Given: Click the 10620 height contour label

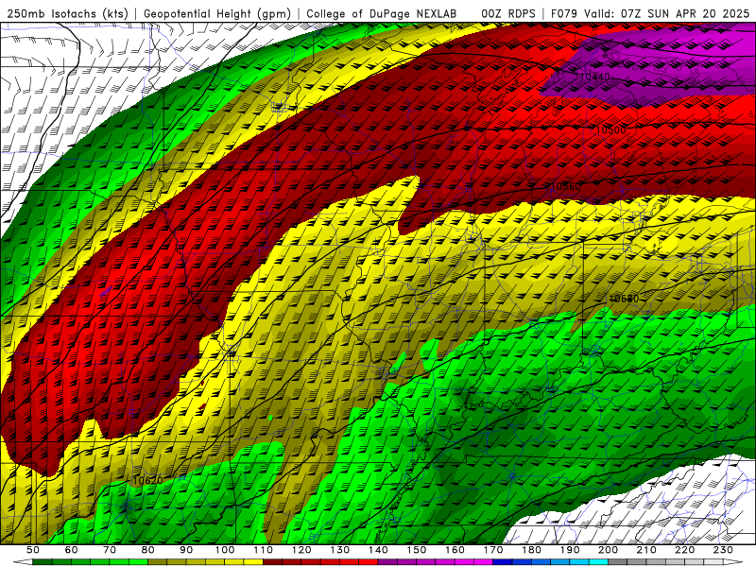Looking at the screenshot, I should click(x=147, y=480).
